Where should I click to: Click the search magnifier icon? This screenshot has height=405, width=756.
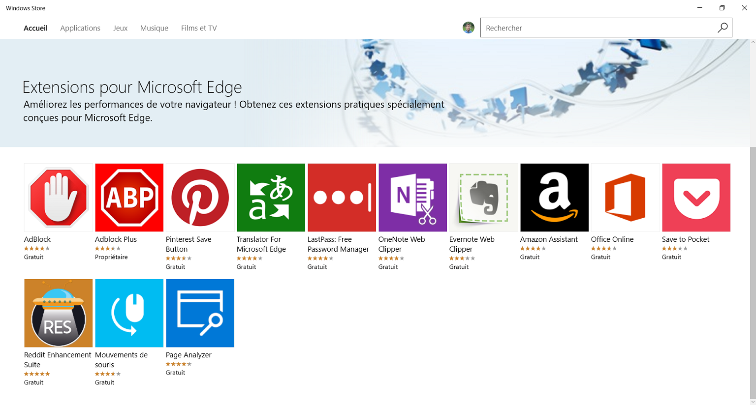pos(723,28)
